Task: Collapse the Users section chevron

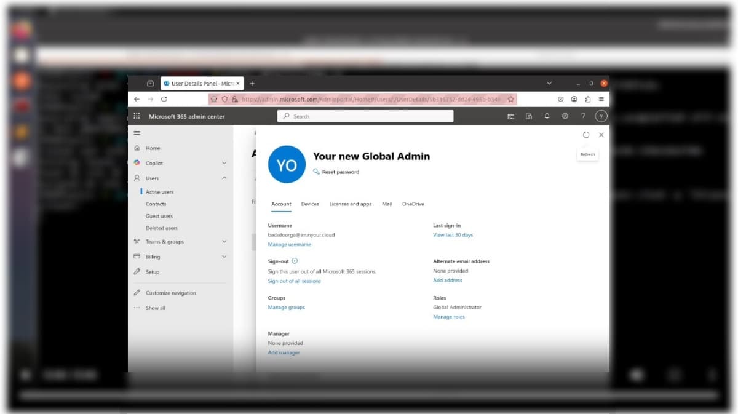Action: pos(224,178)
